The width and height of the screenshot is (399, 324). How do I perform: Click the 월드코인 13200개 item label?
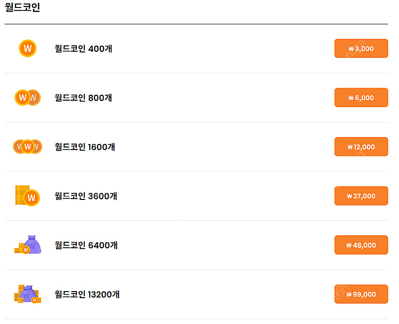click(x=87, y=294)
